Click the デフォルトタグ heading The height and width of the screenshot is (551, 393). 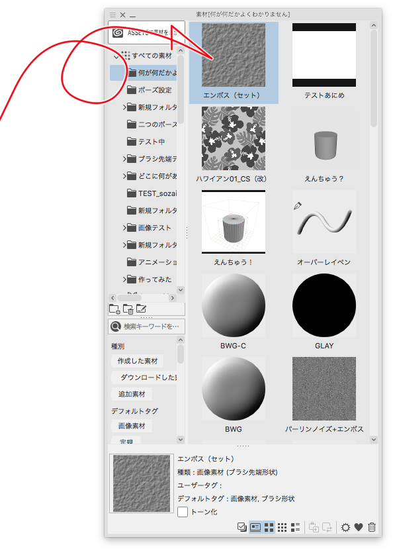pos(134,411)
